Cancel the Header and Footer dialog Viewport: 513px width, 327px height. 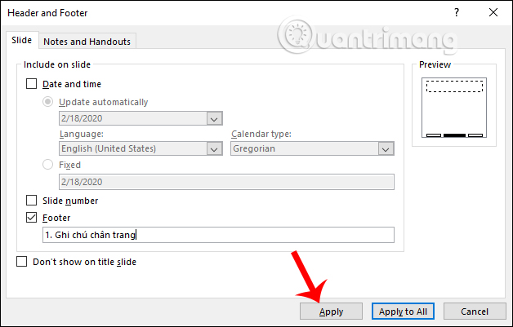point(474,312)
